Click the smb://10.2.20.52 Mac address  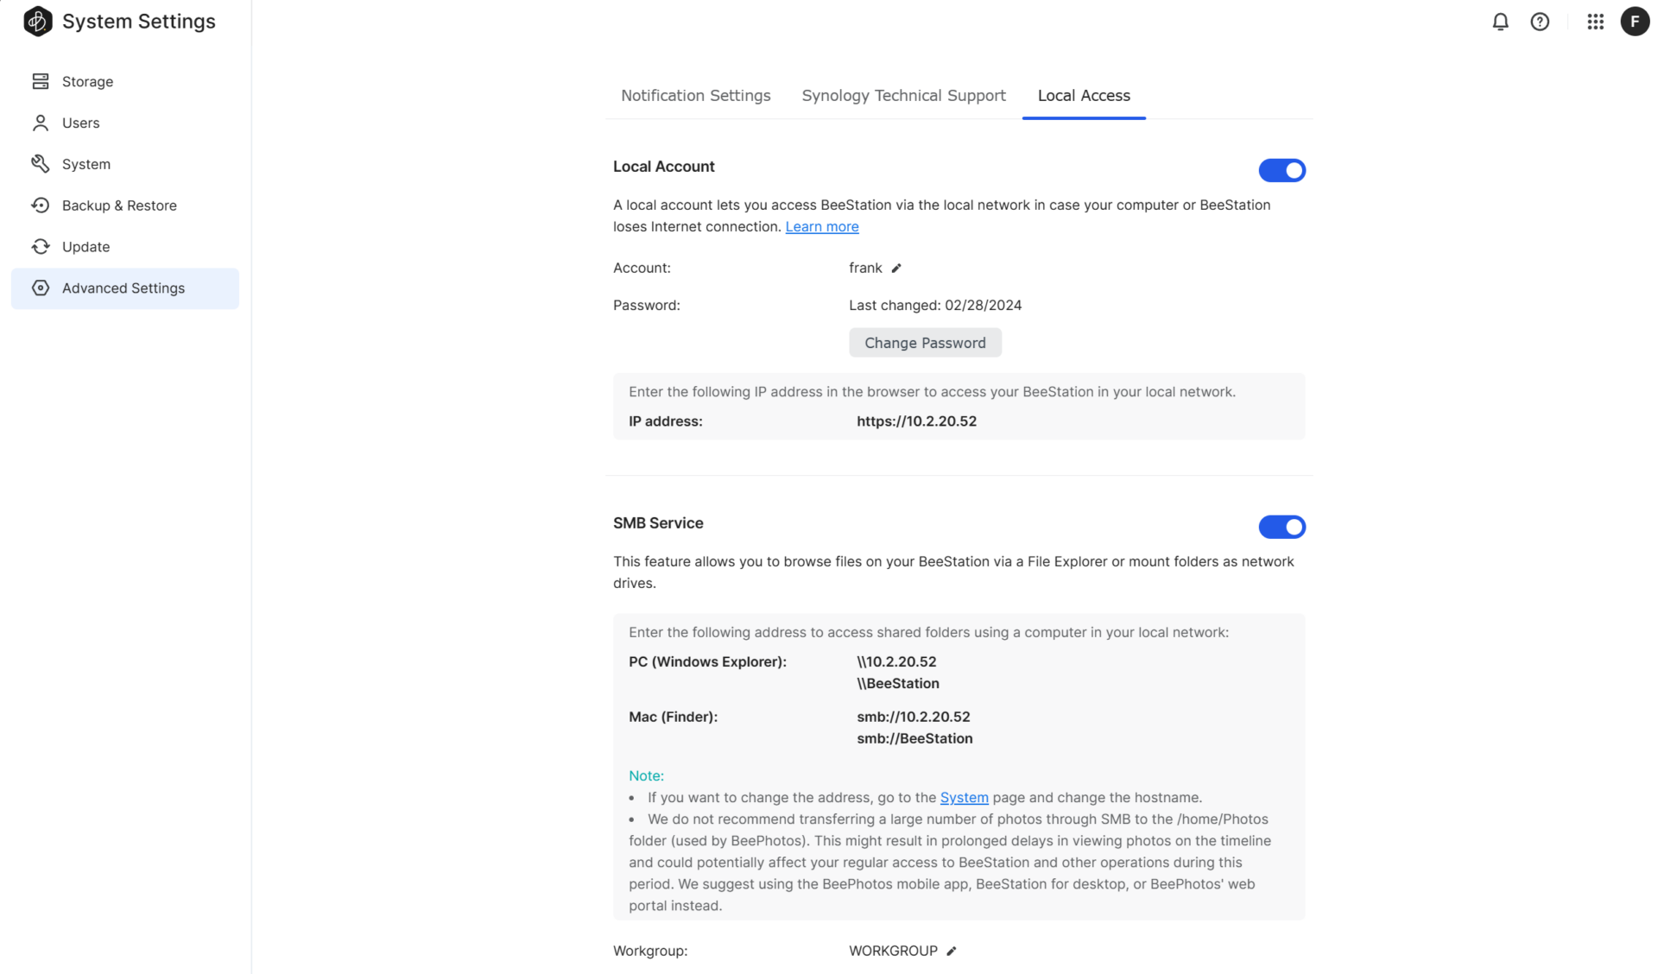[x=914, y=718]
